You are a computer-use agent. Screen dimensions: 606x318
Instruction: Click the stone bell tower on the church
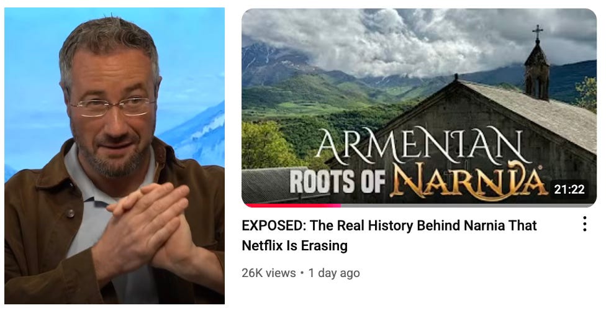tap(537, 70)
